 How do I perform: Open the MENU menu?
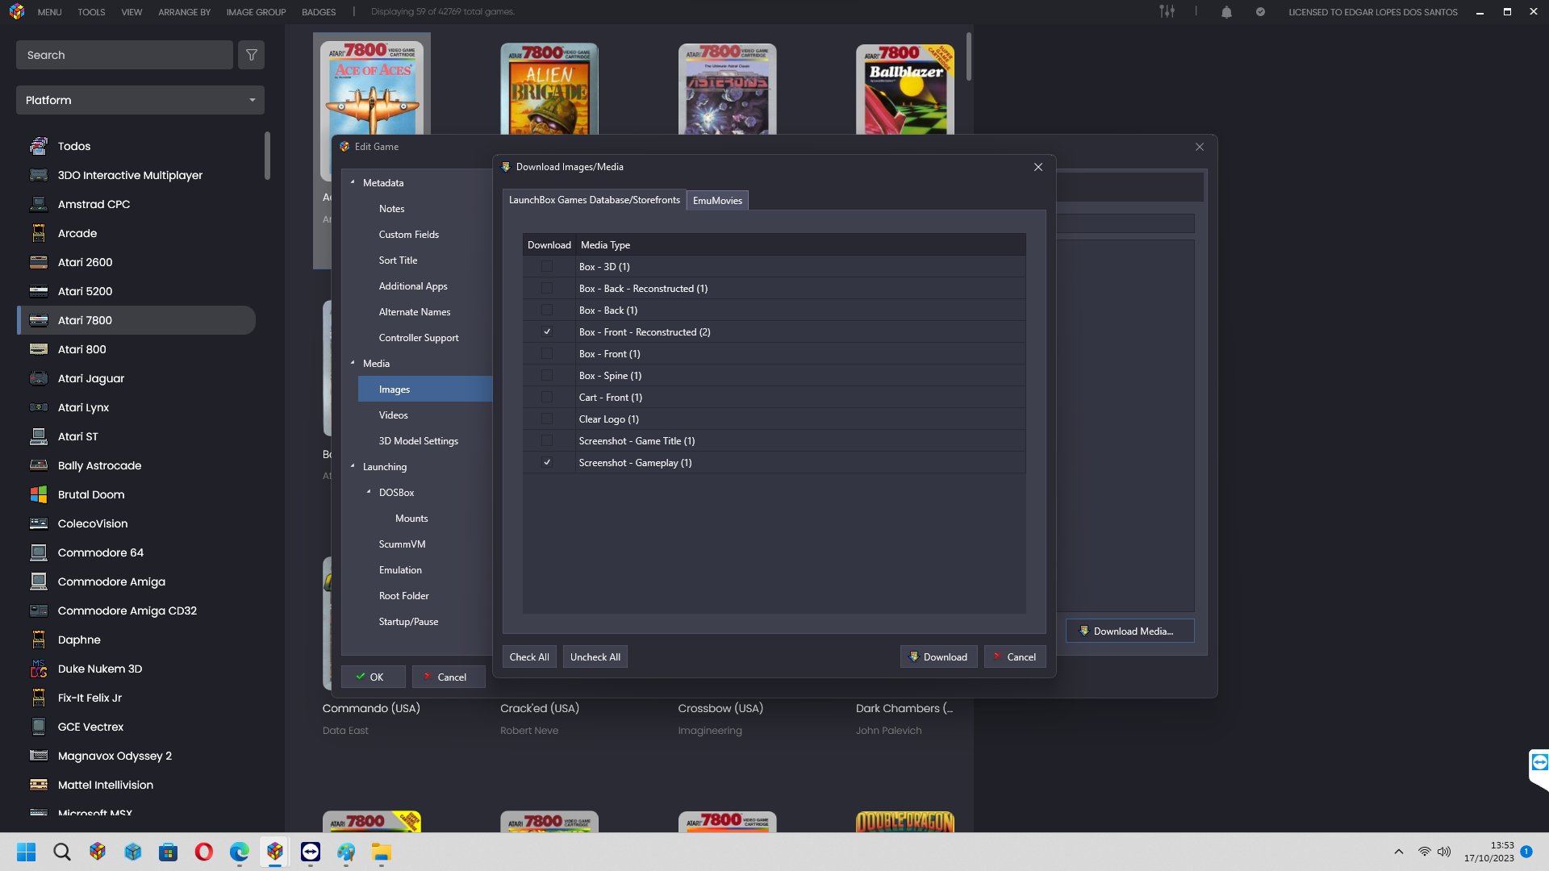coord(49,12)
